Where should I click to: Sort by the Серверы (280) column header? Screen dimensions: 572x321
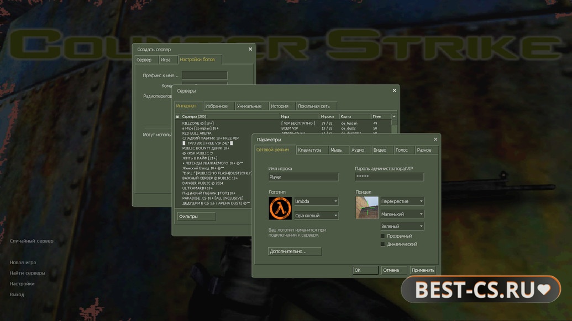230,116
